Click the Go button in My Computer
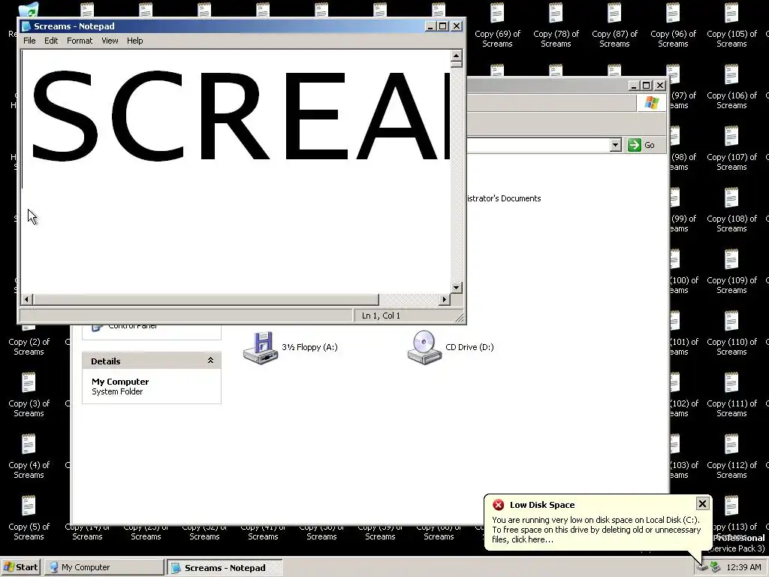 [x=641, y=145]
